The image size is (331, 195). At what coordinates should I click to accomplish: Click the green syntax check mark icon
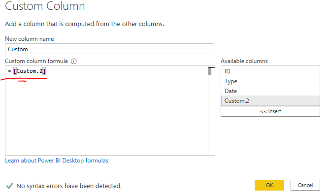point(9,186)
